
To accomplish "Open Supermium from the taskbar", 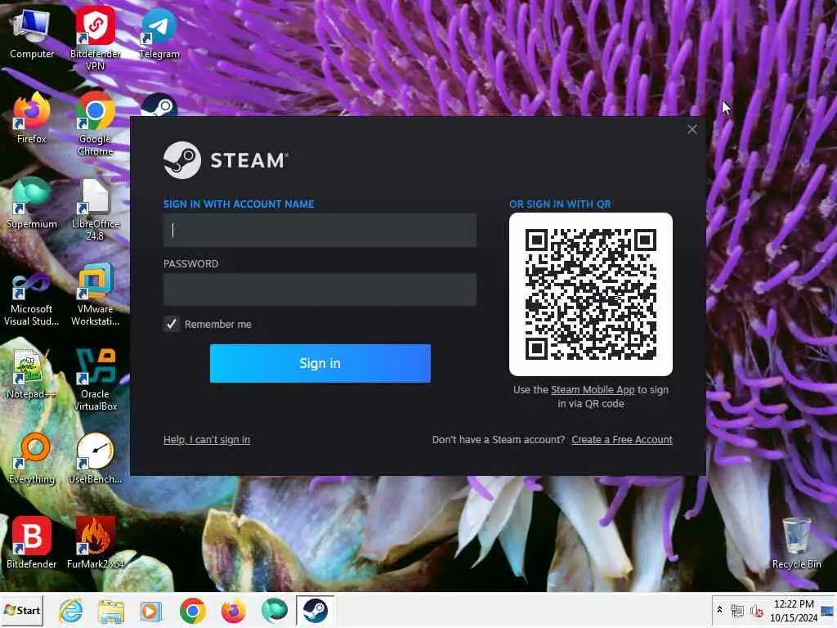I will pos(275,610).
